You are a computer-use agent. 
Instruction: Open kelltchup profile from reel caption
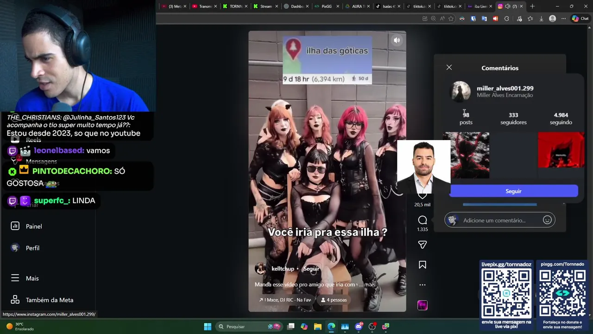[283, 269]
